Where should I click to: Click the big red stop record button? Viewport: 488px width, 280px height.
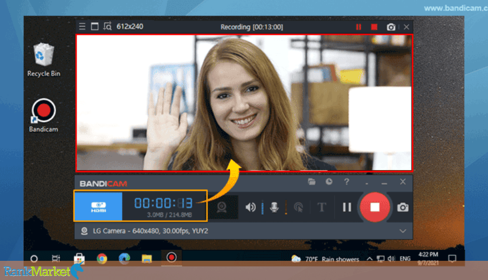pos(375,207)
